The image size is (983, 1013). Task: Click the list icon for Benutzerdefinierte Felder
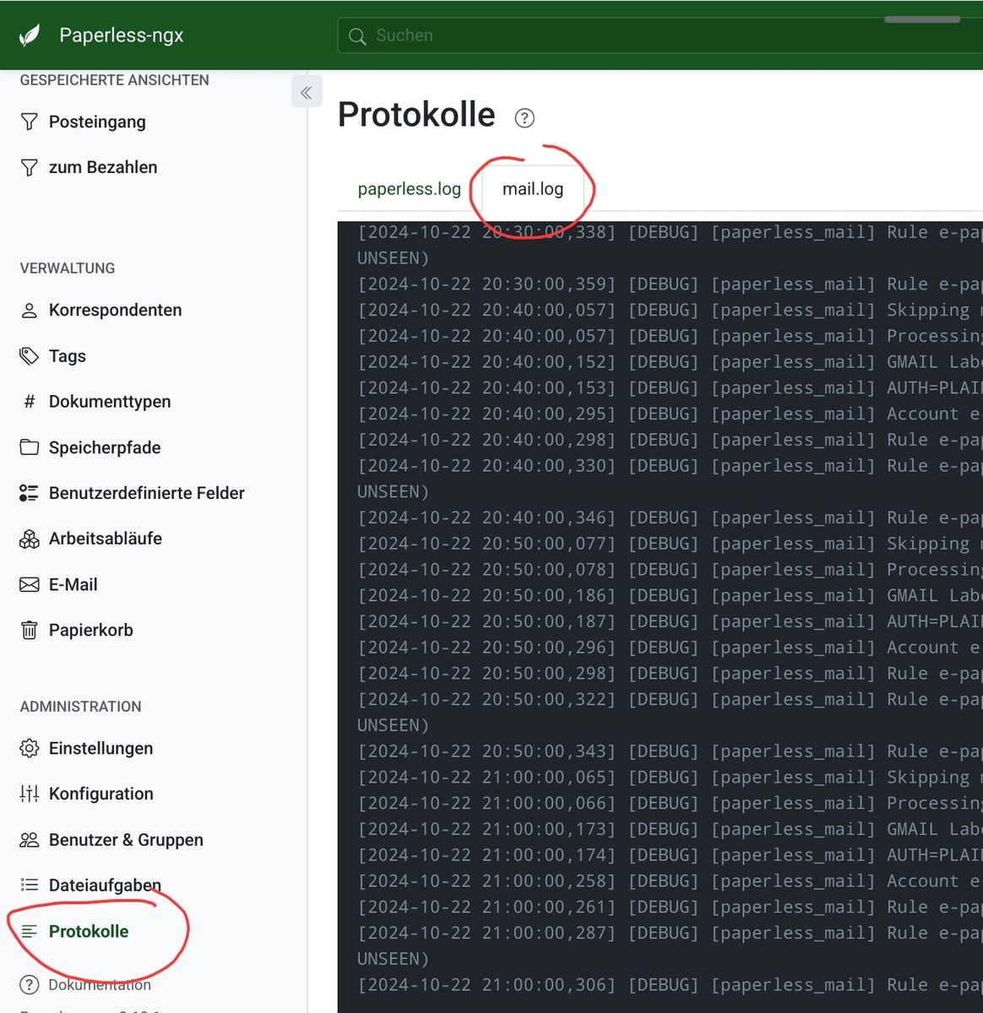coord(30,493)
